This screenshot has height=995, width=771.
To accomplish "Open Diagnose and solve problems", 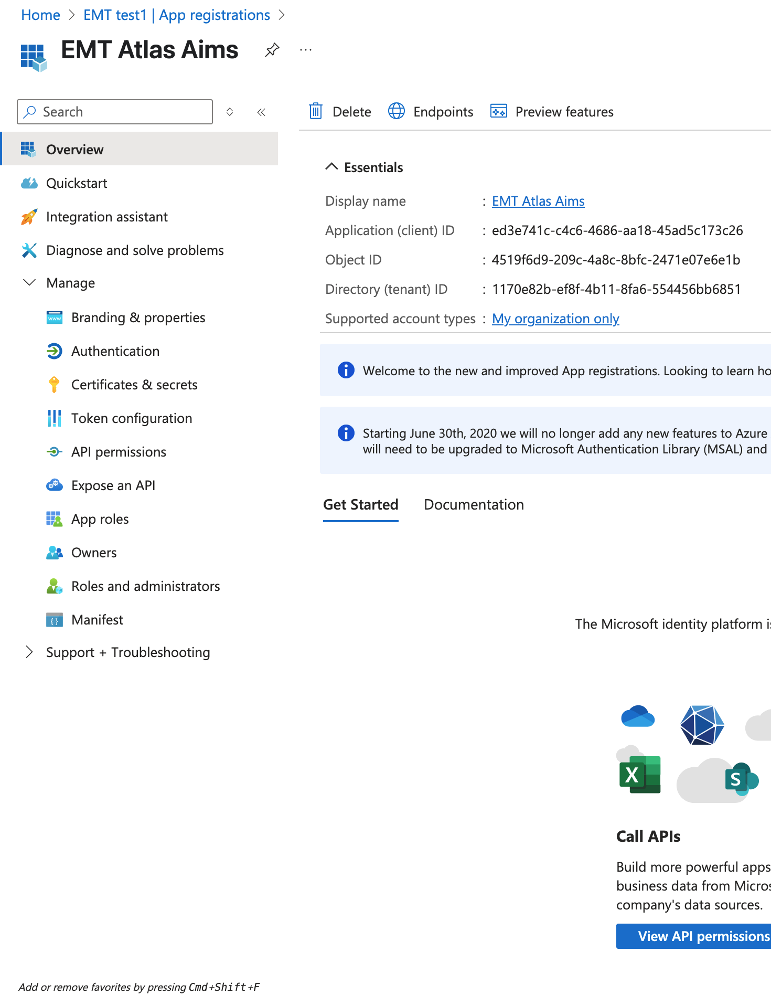I will pos(135,250).
